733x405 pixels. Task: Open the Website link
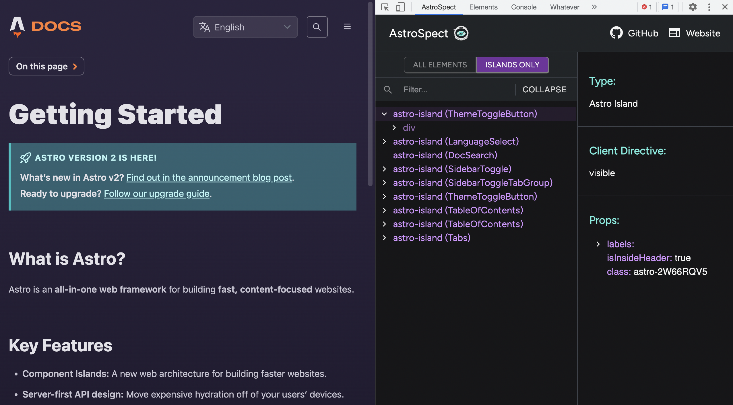point(694,33)
